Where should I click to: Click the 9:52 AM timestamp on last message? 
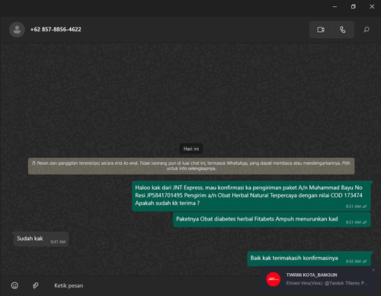point(354,262)
